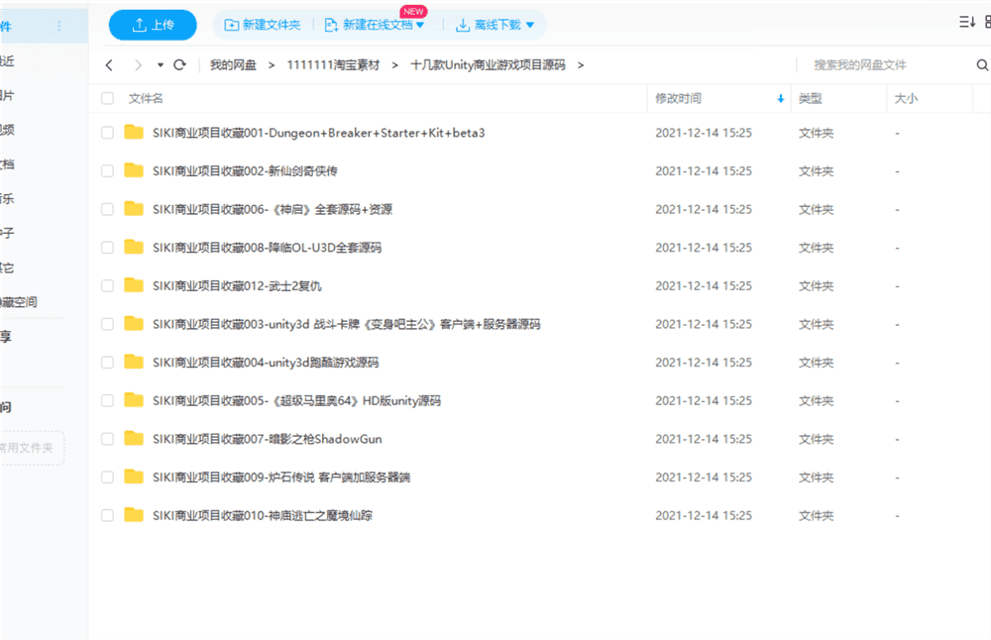The width and height of the screenshot is (991, 640).
Task: Click the folder icon for 002-新仙剑奇侠传
Action: [134, 170]
